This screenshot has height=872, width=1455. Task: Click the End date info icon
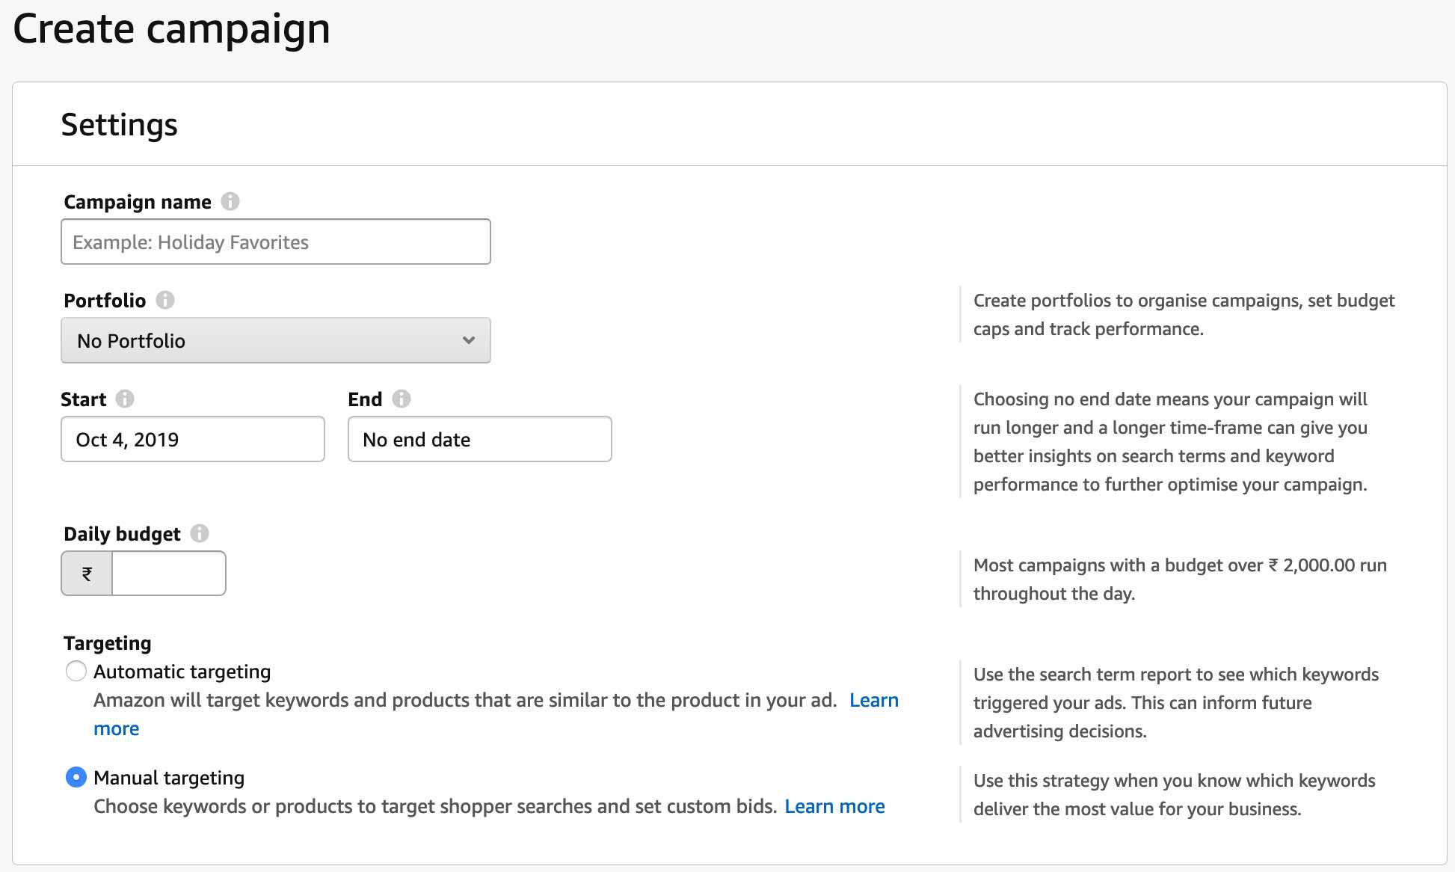(x=402, y=399)
